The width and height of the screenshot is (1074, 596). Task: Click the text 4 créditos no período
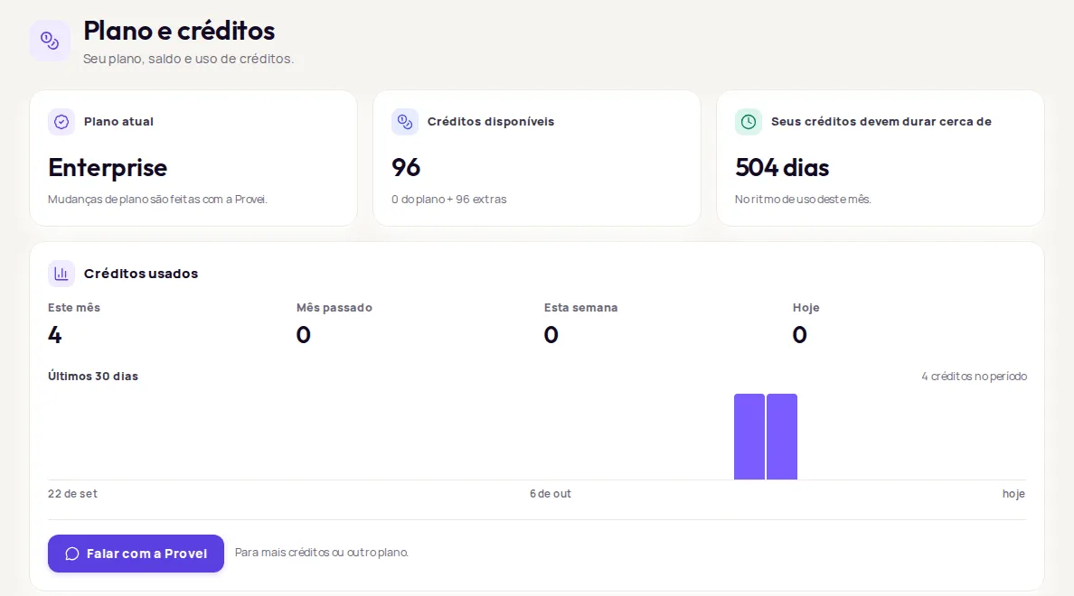coord(974,377)
